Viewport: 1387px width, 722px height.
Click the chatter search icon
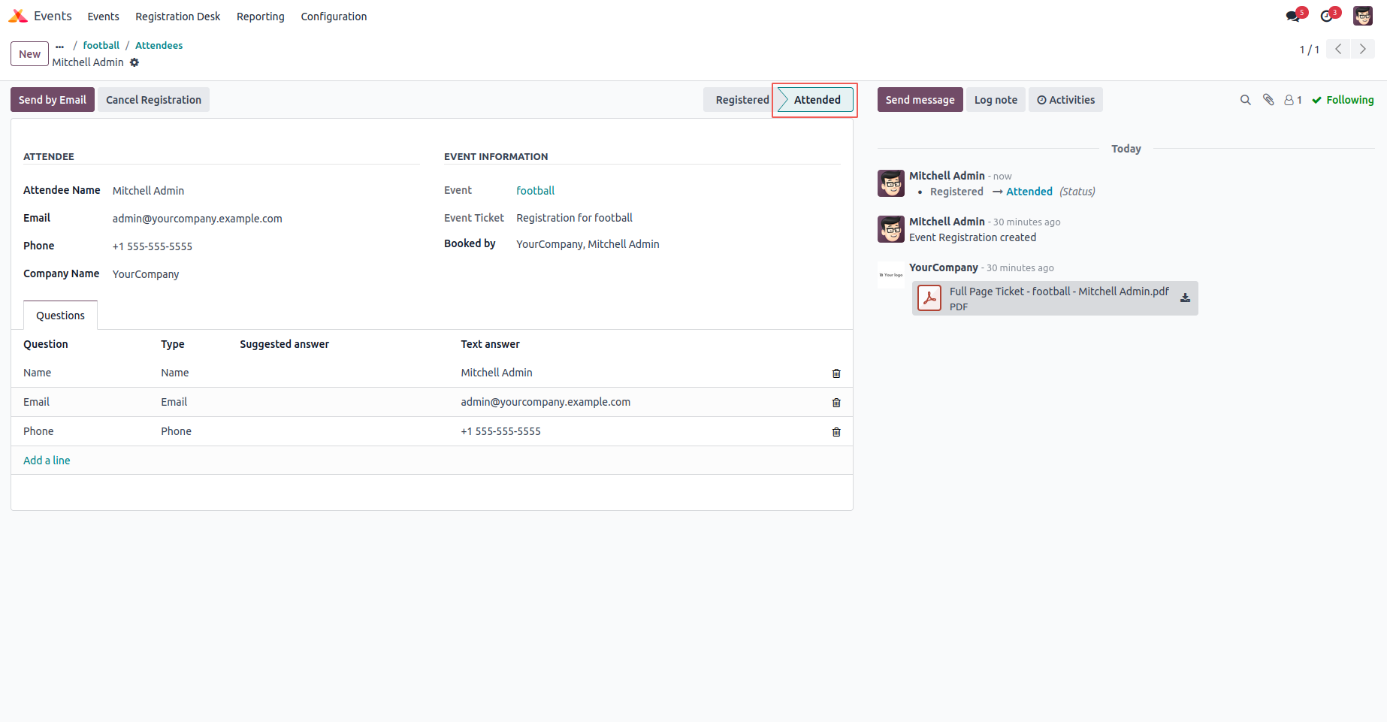click(x=1245, y=100)
